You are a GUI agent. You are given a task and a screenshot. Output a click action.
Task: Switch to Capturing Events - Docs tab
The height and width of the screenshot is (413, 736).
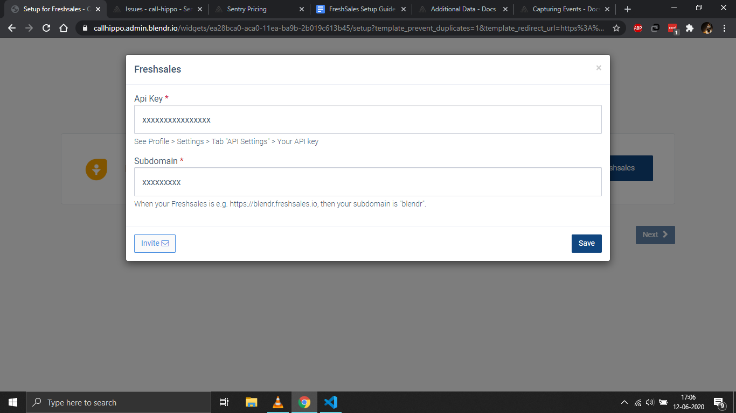[x=564, y=9]
